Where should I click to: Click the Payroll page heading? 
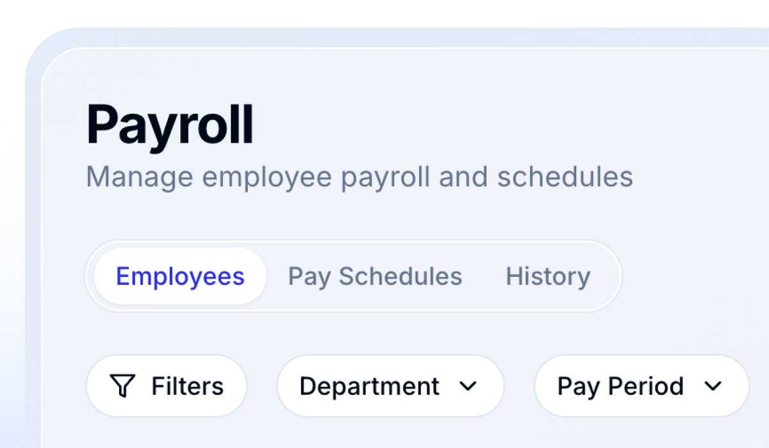pos(170,125)
